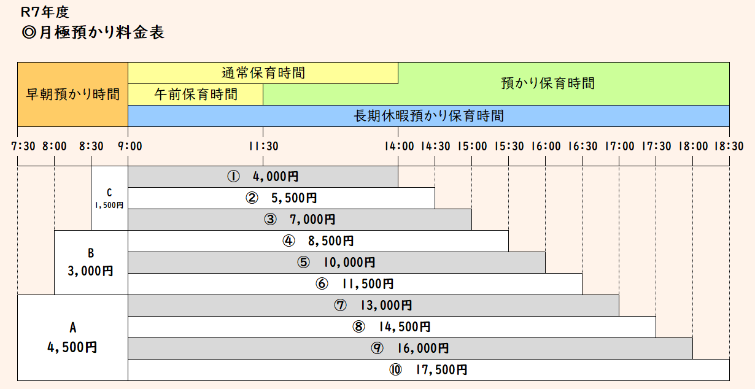Click plan ⑤ 10,000円 bar
The height and width of the screenshot is (389, 755).
[337, 263]
